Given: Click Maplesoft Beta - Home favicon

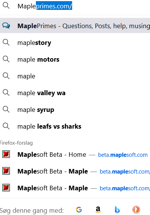Looking at the screenshot, I should coord(6,154).
